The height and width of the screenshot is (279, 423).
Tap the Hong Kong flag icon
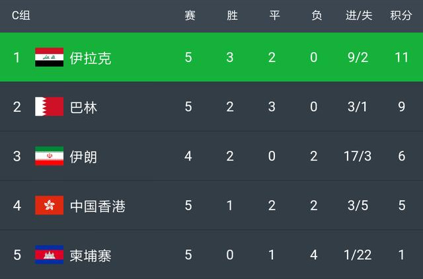[x=49, y=206]
